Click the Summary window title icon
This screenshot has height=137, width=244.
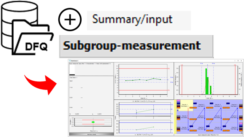(70, 61)
